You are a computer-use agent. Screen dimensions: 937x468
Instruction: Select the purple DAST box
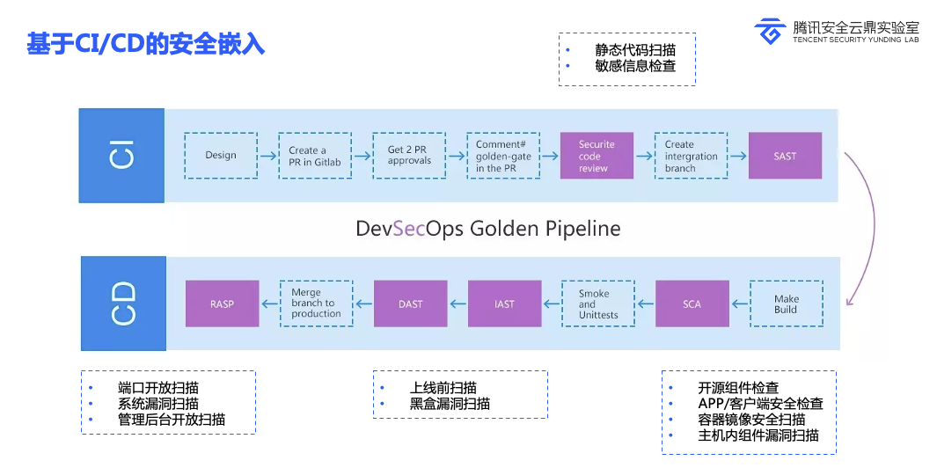(410, 303)
